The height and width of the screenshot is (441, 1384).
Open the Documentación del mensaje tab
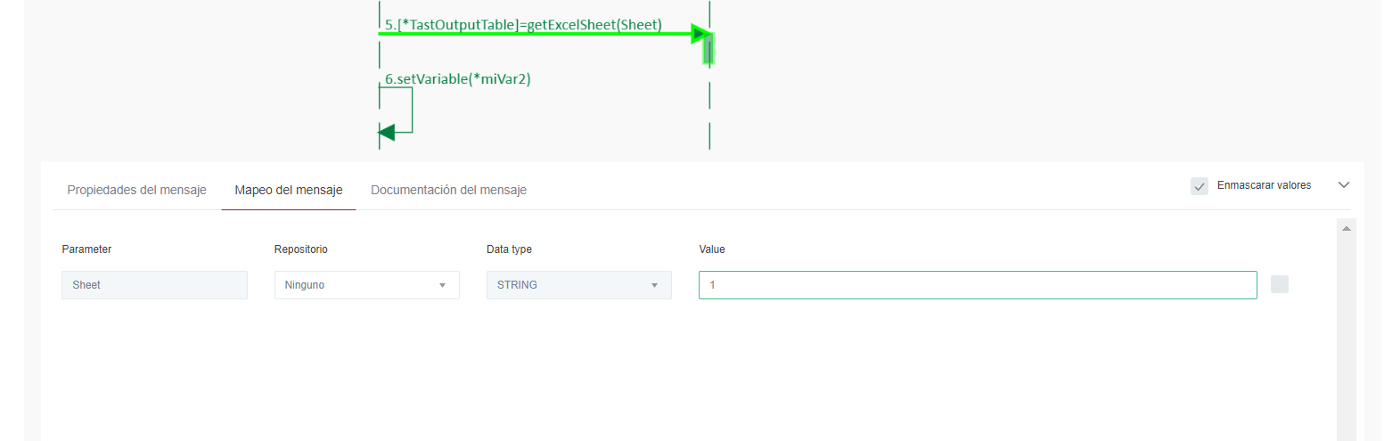[448, 190]
